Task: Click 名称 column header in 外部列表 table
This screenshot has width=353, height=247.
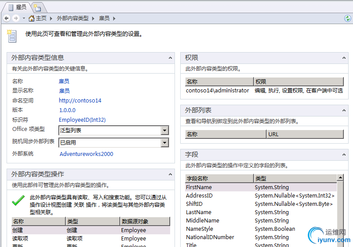Action: coord(225,134)
